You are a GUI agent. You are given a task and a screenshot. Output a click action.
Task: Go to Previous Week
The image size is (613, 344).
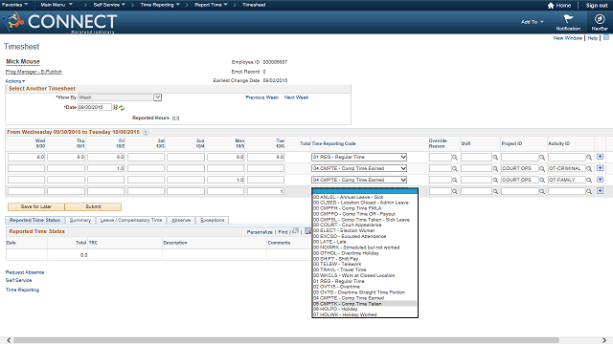(261, 97)
